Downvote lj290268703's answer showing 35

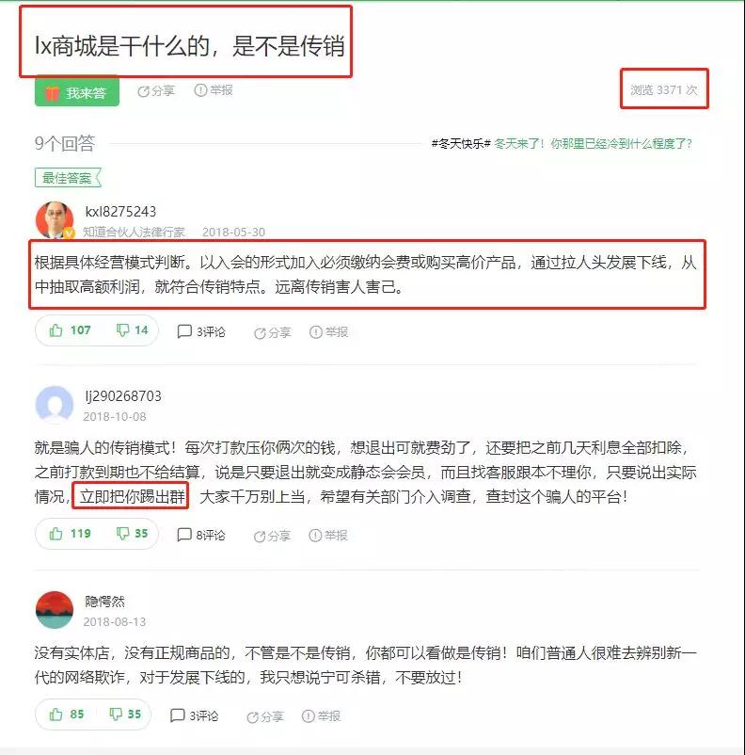pos(132,534)
